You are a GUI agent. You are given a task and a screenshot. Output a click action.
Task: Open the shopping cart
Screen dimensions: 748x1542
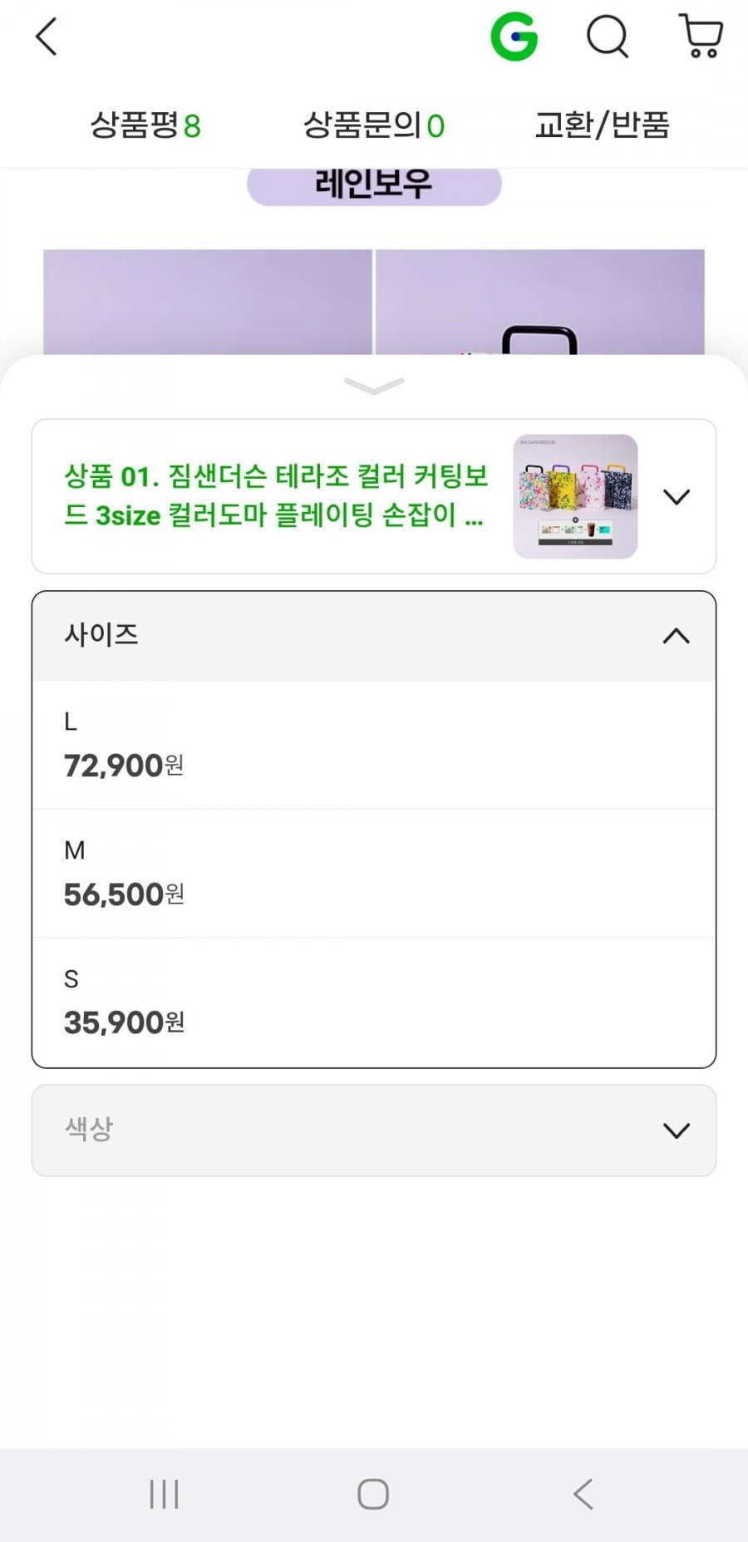pos(701,37)
